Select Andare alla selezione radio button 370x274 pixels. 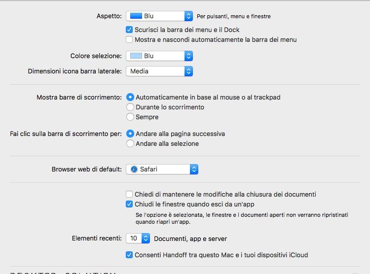coord(130,143)
